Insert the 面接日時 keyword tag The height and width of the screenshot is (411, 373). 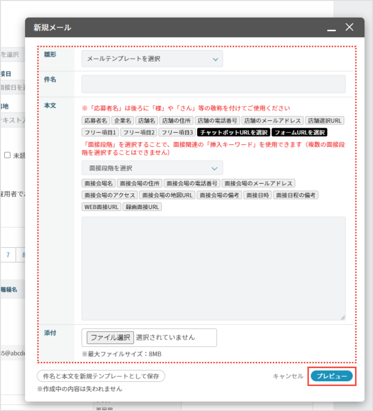pyautogui.click(x=258, y=195)
